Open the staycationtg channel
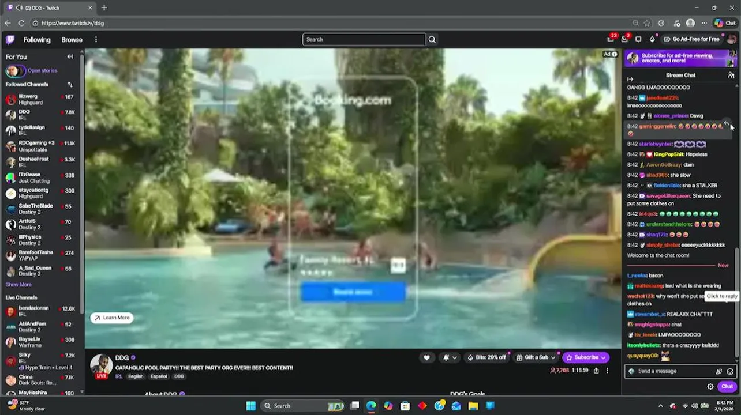The width and height of the screenshot is (741, 415). pyautogui.click(x=40, y=193)
